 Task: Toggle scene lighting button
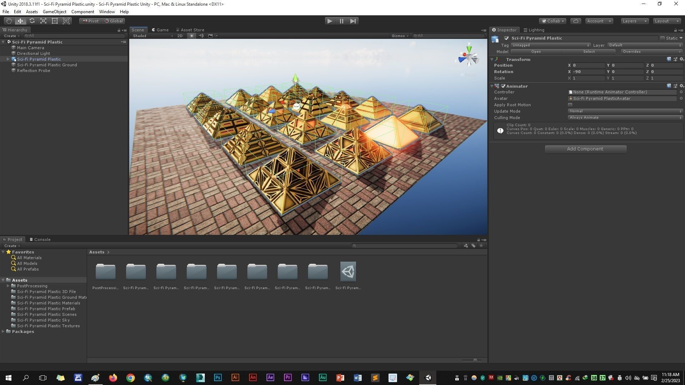192,36
